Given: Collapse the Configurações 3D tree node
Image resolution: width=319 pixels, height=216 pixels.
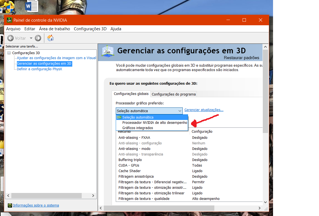Looking at the screenshot, I should (x=9, y=53).
